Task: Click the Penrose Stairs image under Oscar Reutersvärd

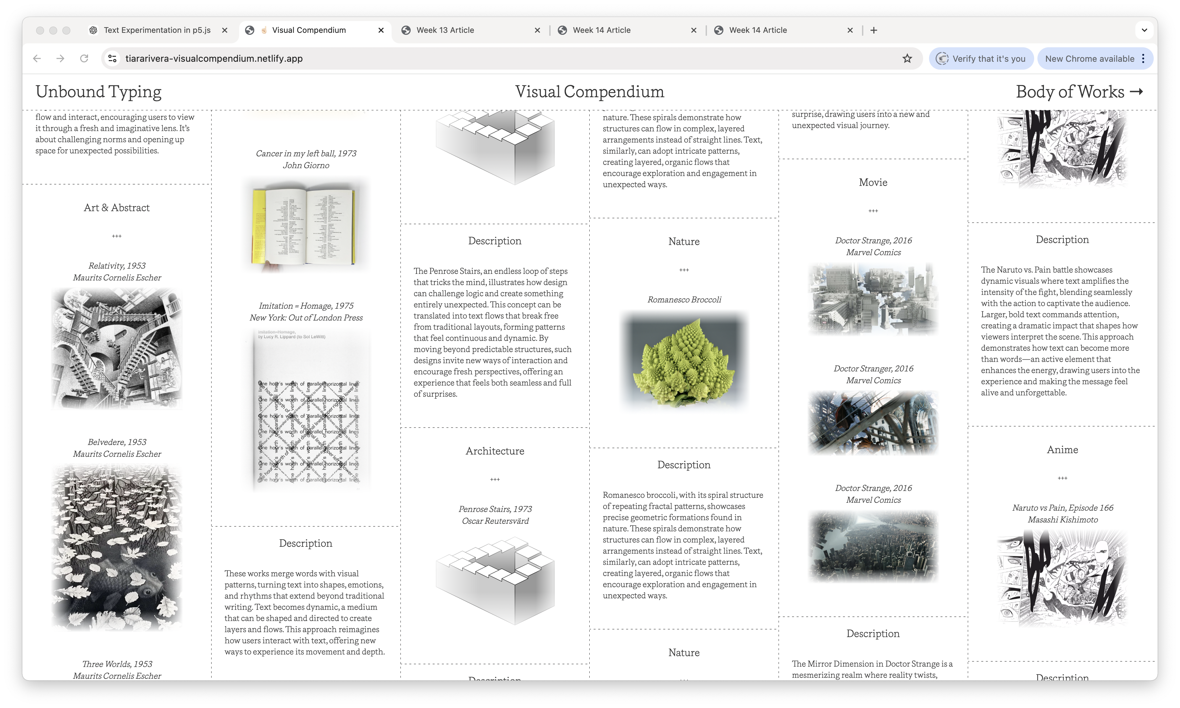Action: coord(495,580)
